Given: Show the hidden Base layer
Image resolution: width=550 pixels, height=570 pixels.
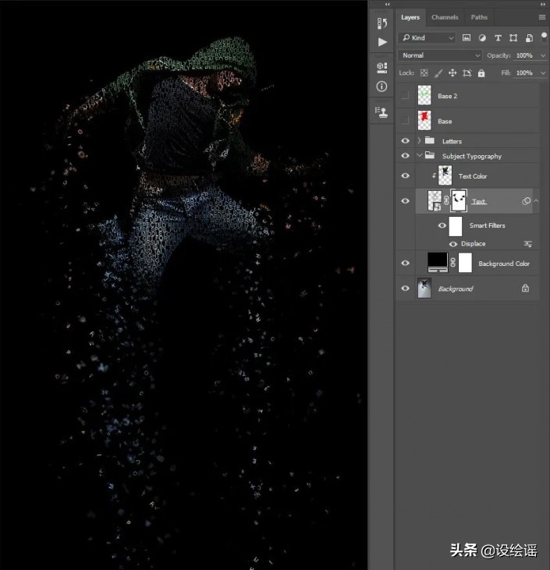Looking at the screenshot, I should (x=405, y=121).
